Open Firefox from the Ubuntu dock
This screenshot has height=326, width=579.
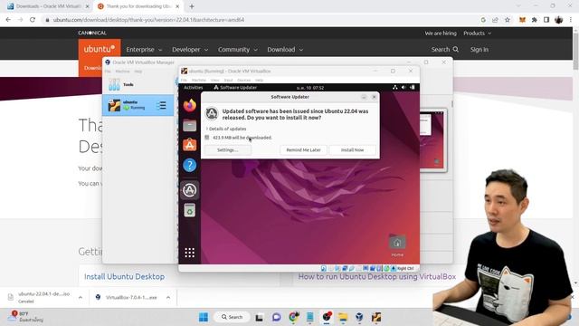189,105
